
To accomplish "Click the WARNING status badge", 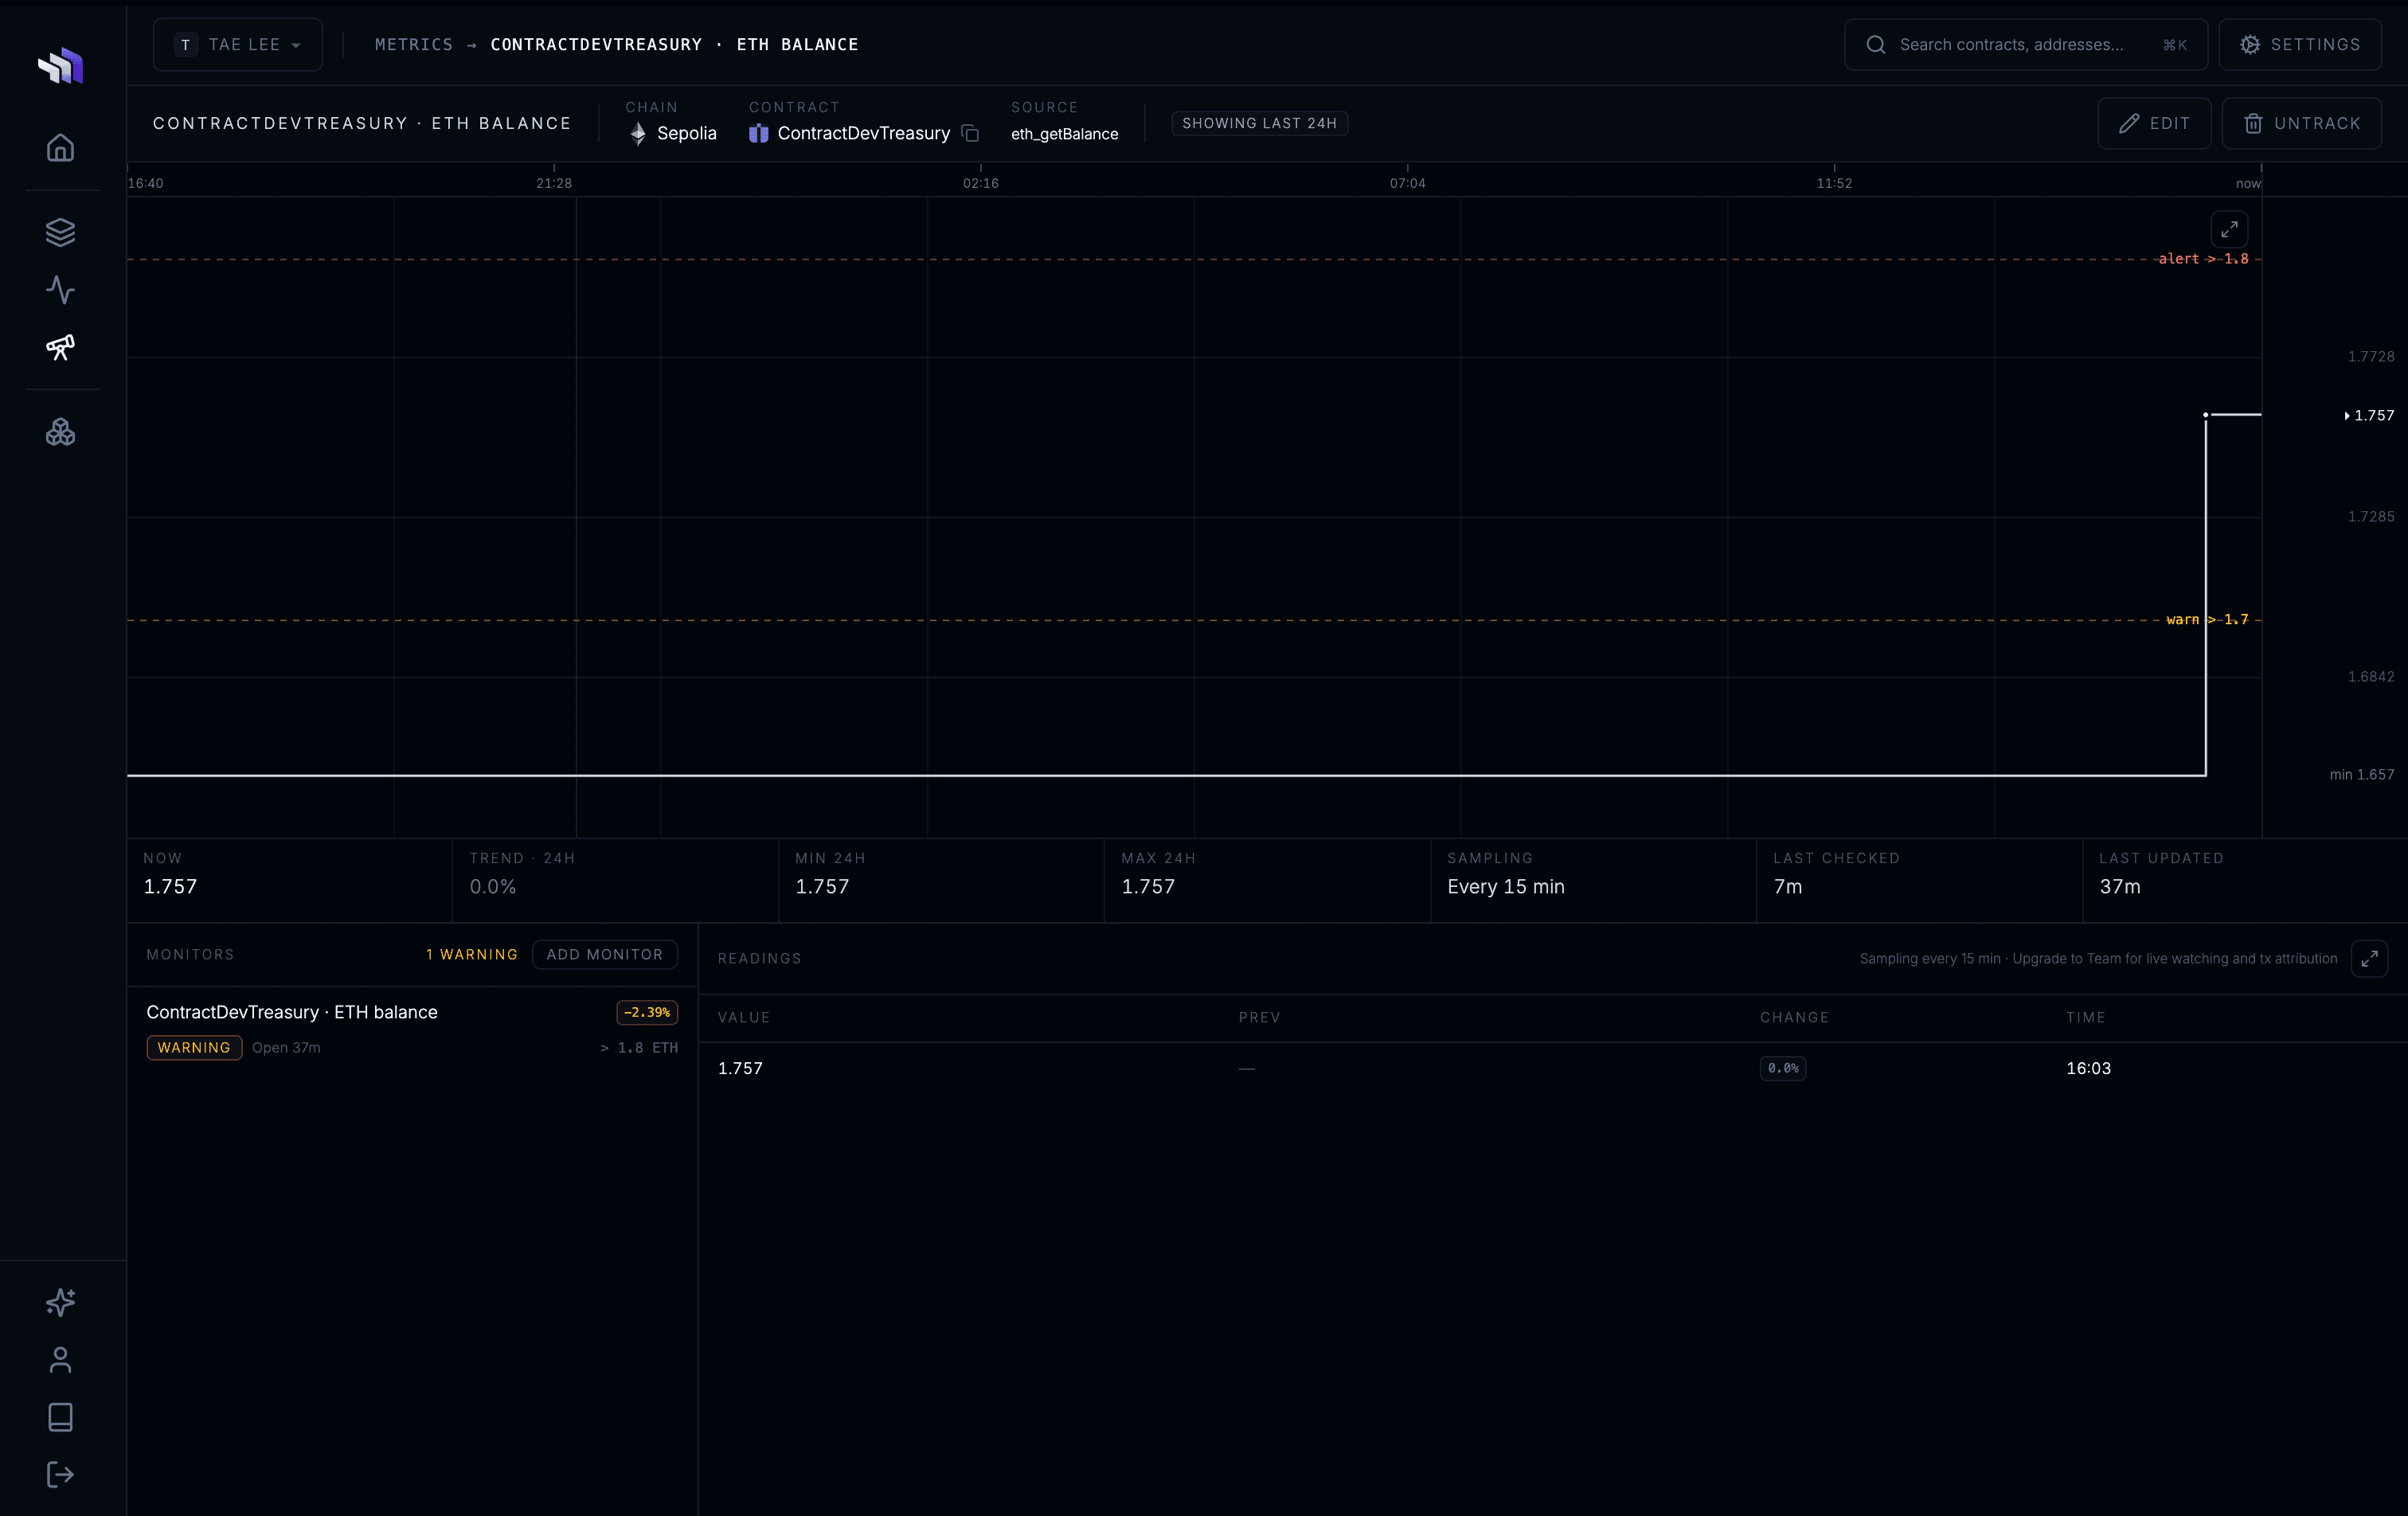I will point(194,1047).
